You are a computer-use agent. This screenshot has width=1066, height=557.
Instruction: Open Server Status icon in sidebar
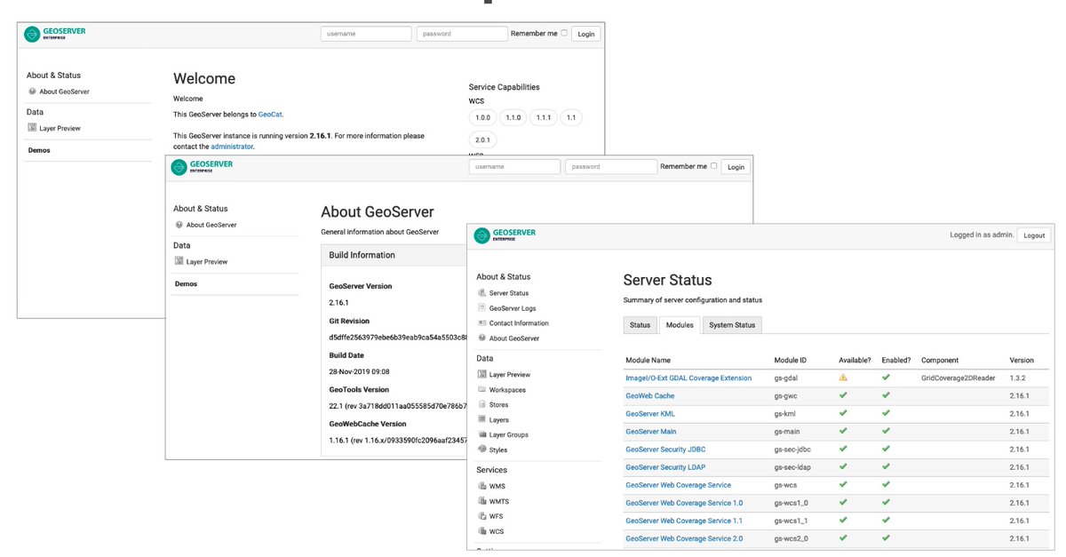482,293
